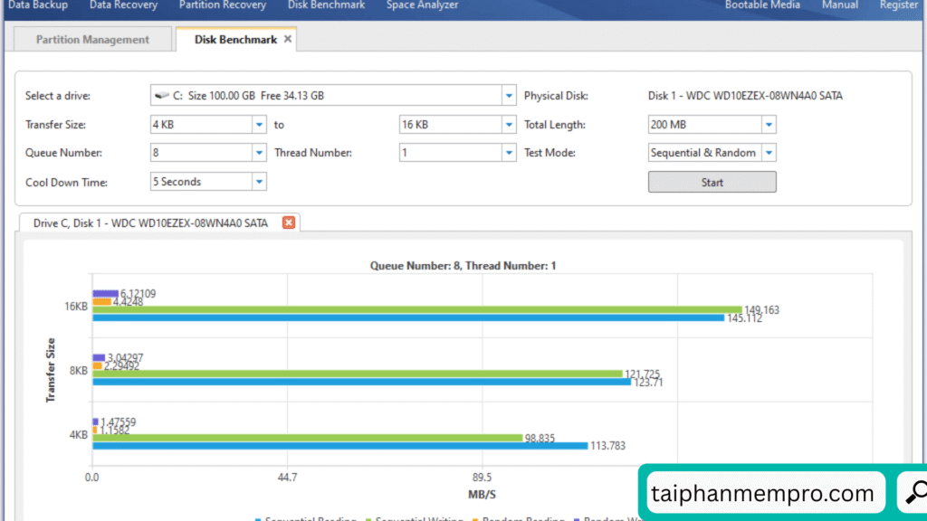The height and width of the screenshot is (521, 927).
Task: Open the Transfer Size end 16 KB dropdown
Action: (508, 125)
